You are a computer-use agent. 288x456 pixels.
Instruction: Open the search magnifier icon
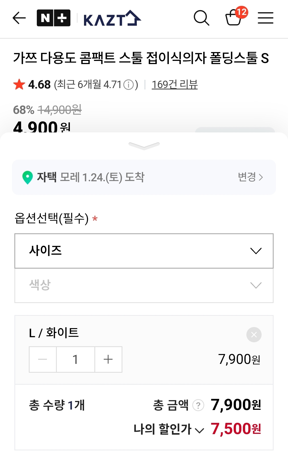201,18
